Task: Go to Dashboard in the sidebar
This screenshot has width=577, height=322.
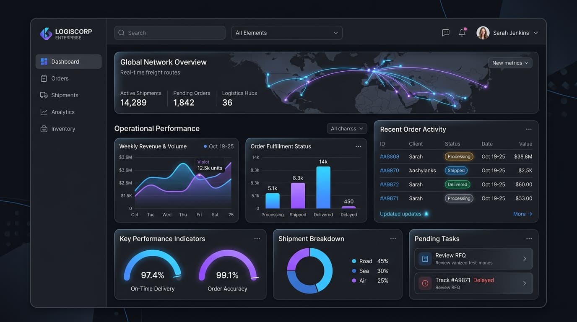Action: (68, 62)
